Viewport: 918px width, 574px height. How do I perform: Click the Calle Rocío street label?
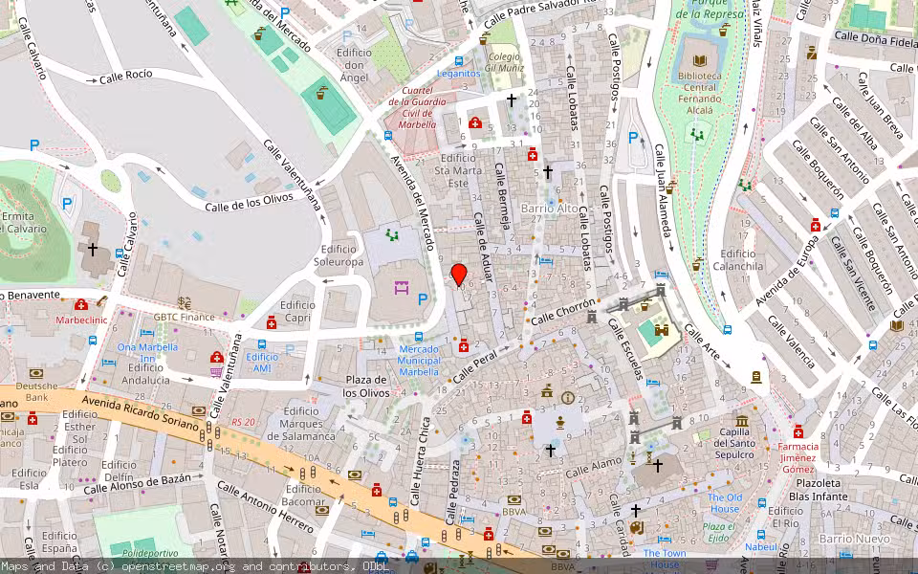coord(126,77)
